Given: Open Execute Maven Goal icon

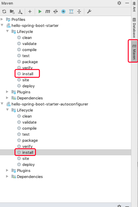Looking at the screenshot, I should tap(48, 11).
